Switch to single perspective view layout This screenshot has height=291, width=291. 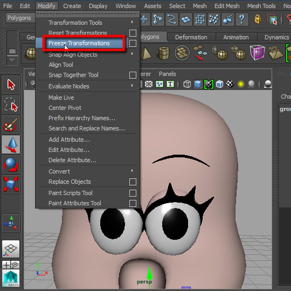(11, 249)
